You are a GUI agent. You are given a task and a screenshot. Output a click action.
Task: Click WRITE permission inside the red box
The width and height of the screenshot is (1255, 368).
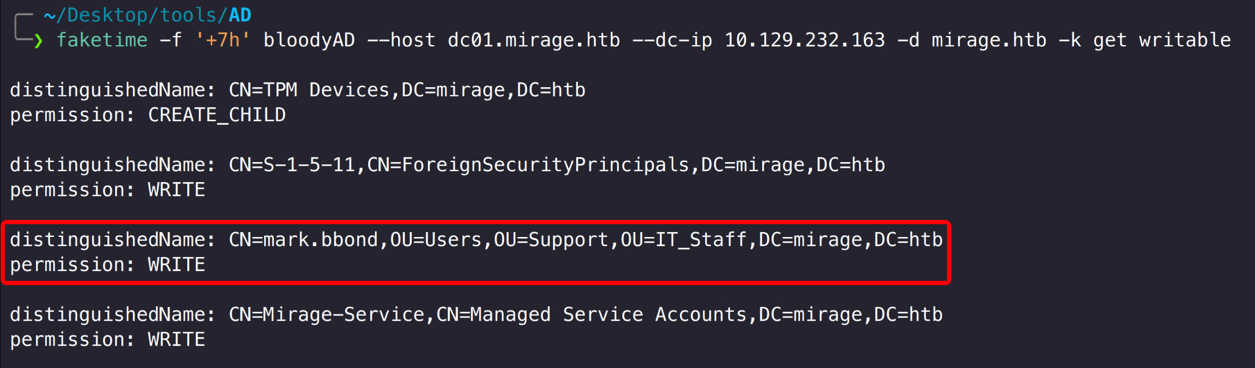click(x=176, y=265)
